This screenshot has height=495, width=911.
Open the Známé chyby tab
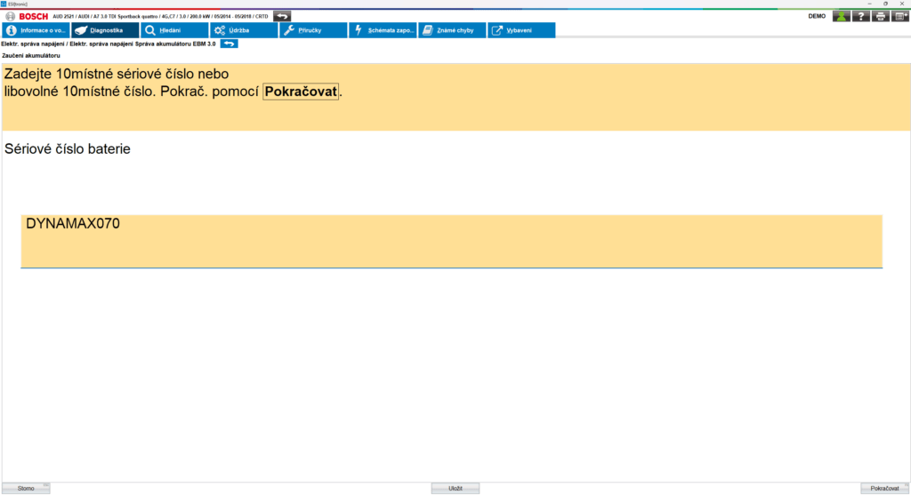click(x=452, y=30)
